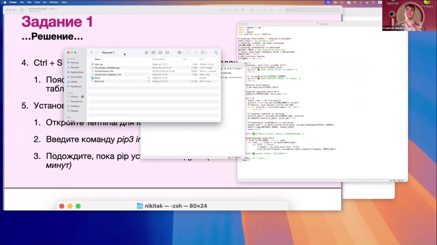This screenshot has height=245, width=437.
Task: Go forward in the Finder window
Action: [97, 52]
